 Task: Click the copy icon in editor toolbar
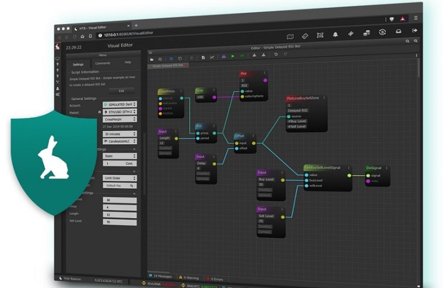(180, 58)
